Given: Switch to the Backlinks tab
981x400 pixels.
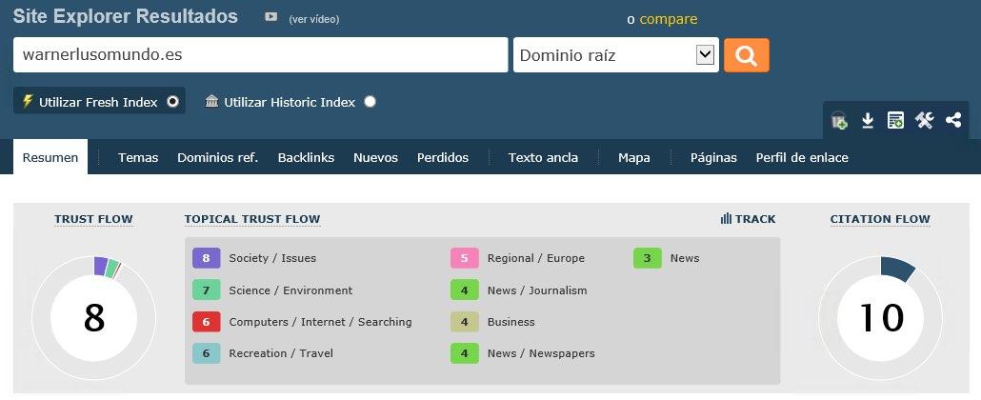Looking at the screenshot, I should (306, 158).
